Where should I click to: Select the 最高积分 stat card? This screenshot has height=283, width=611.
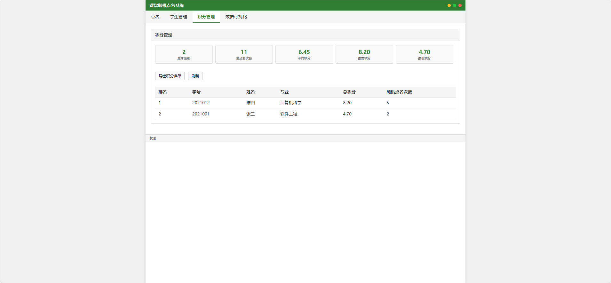[x=364, y=54]
